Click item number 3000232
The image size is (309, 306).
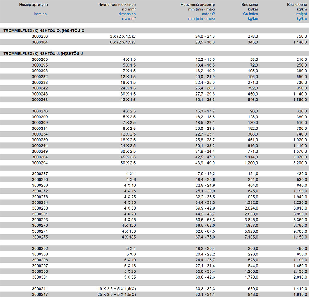tap(40, 77)
